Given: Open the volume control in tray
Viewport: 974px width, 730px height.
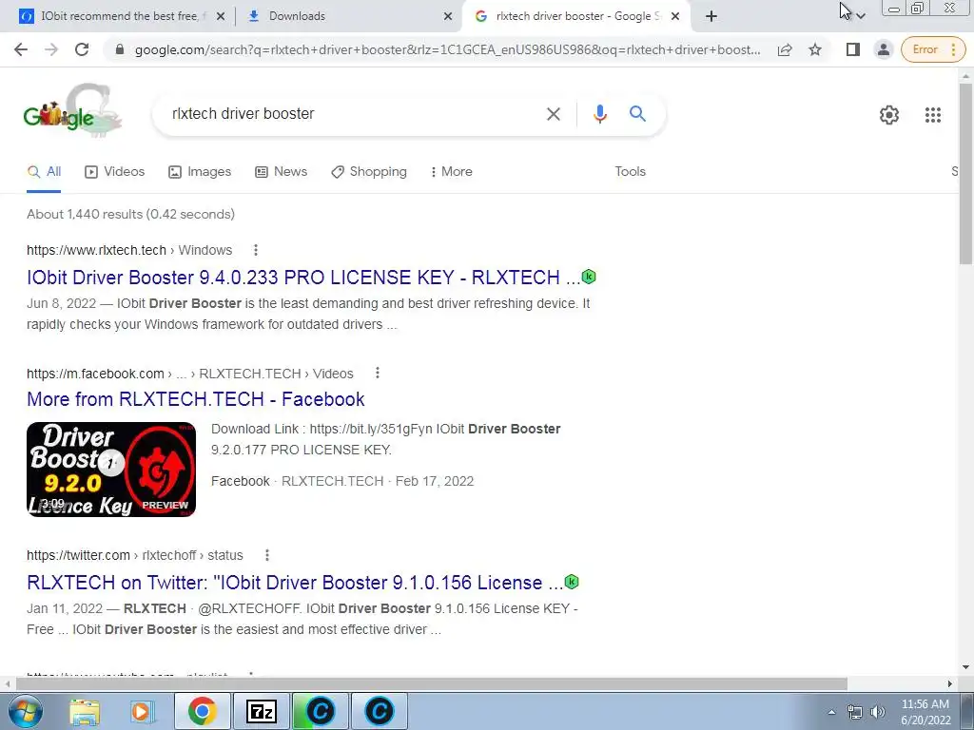Looking at the screenshot, I should click(877, 712).
